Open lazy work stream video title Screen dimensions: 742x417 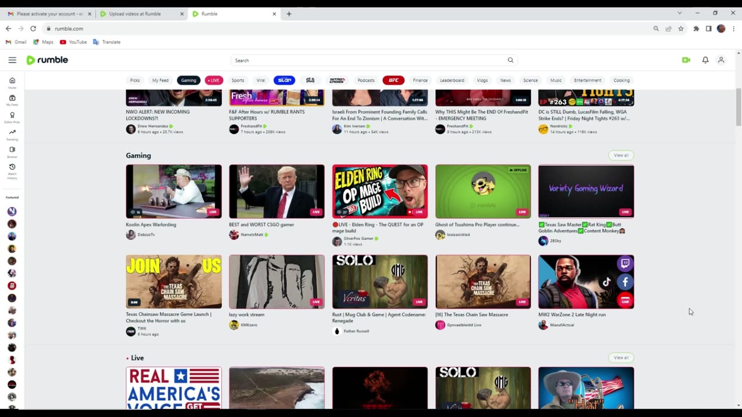tap(246, 314)
